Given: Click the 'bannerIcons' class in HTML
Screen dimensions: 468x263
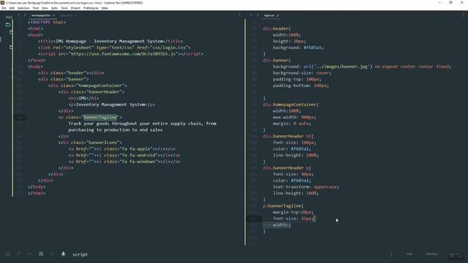Looking at the screenshot, I should point(102,142).
